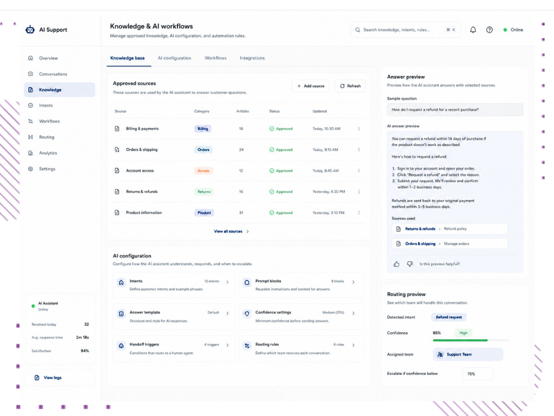Click the search knowledge input field
The image size is (554, 416).
point(406,30)
